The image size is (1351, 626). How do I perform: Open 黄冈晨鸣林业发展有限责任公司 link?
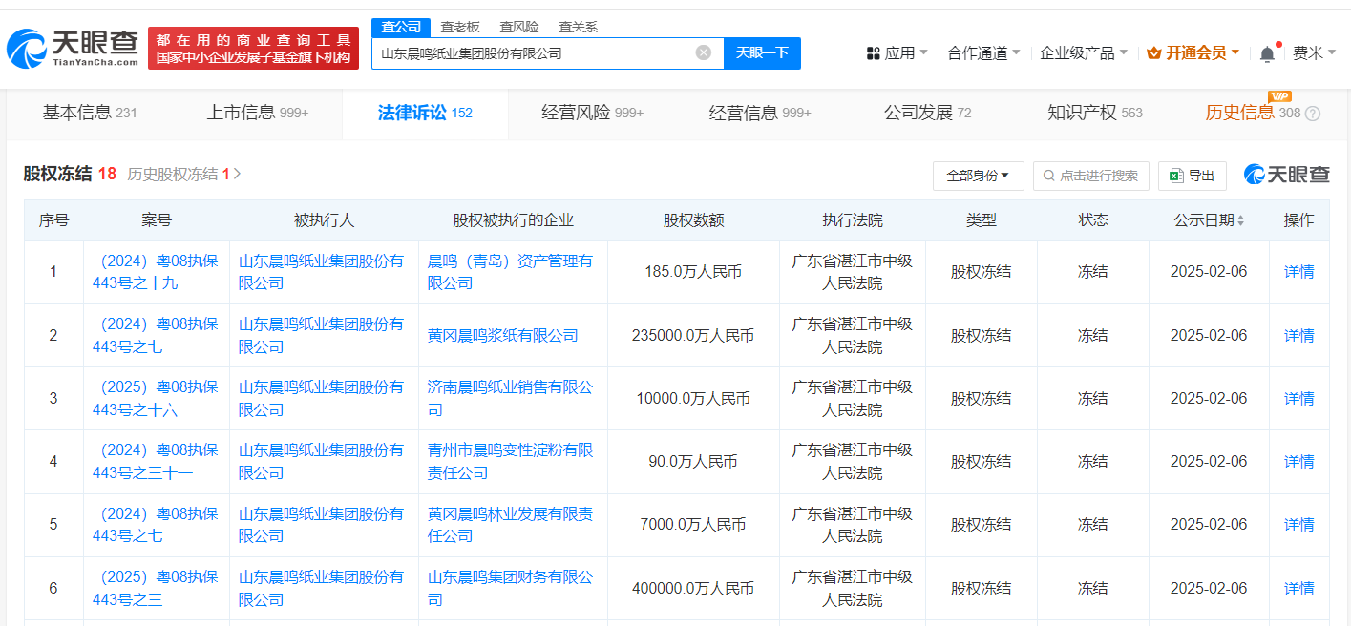click(511, 524)
